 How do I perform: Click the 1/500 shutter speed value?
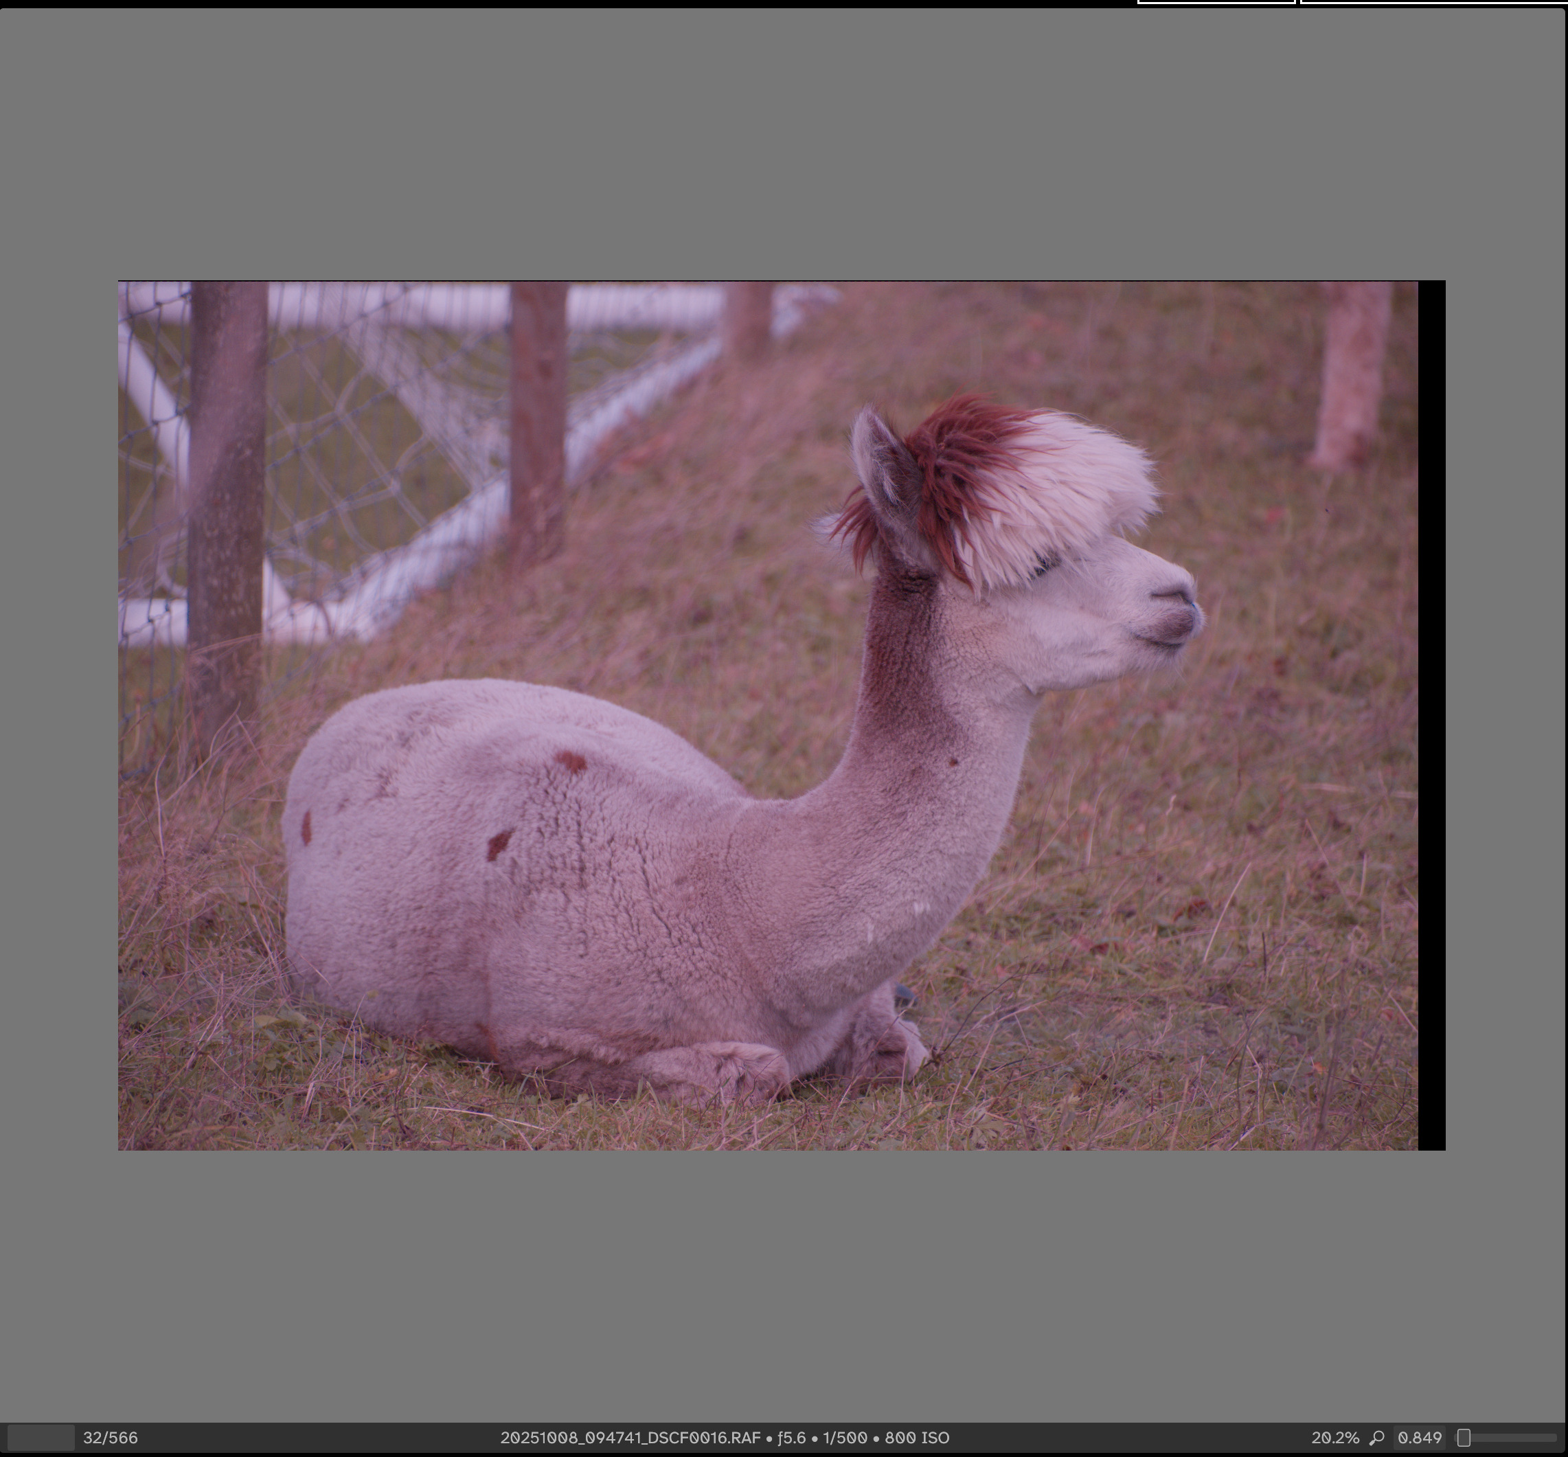(x=844, y=1437)
